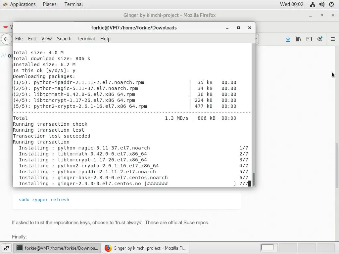Click the 'Running transaction check' line

click(x=50, y=124)
